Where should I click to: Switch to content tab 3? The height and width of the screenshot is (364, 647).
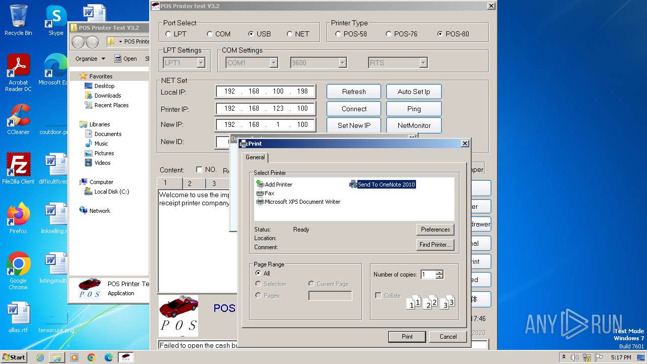click(214, 184)
